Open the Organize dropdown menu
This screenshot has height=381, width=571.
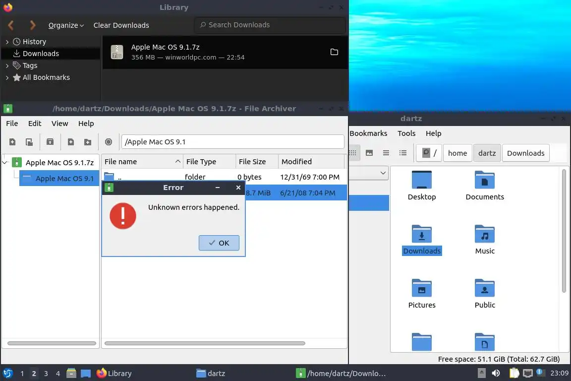(x=66, y=25)
